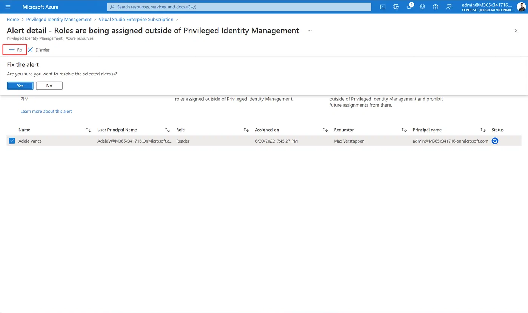Click the Reader role cell
The height and width of the screenshot is (313, 528).
click(183, 141)
